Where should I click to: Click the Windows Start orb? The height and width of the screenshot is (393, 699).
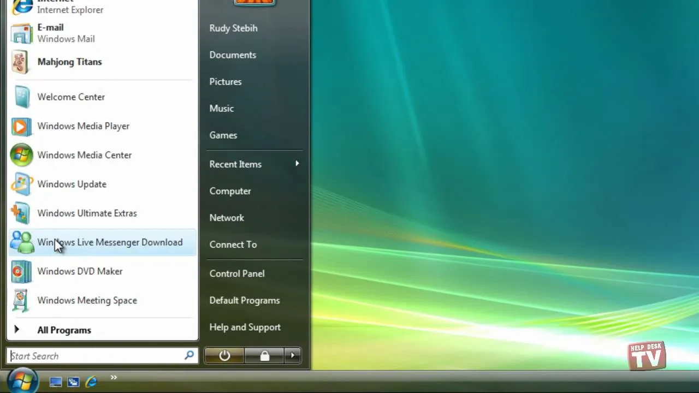23,380
